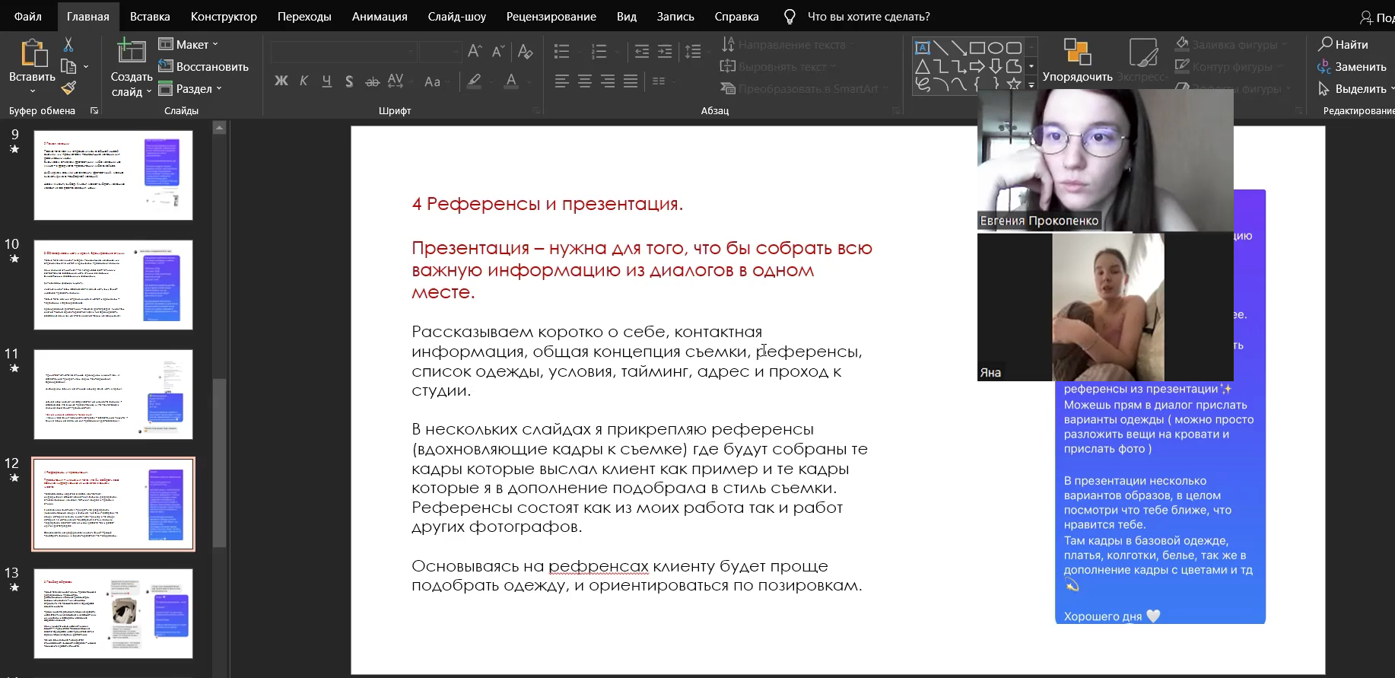This screenshot has height=678, width=1395.
Task: Click the Восстановить reset slide button
Action: point(203,67)
